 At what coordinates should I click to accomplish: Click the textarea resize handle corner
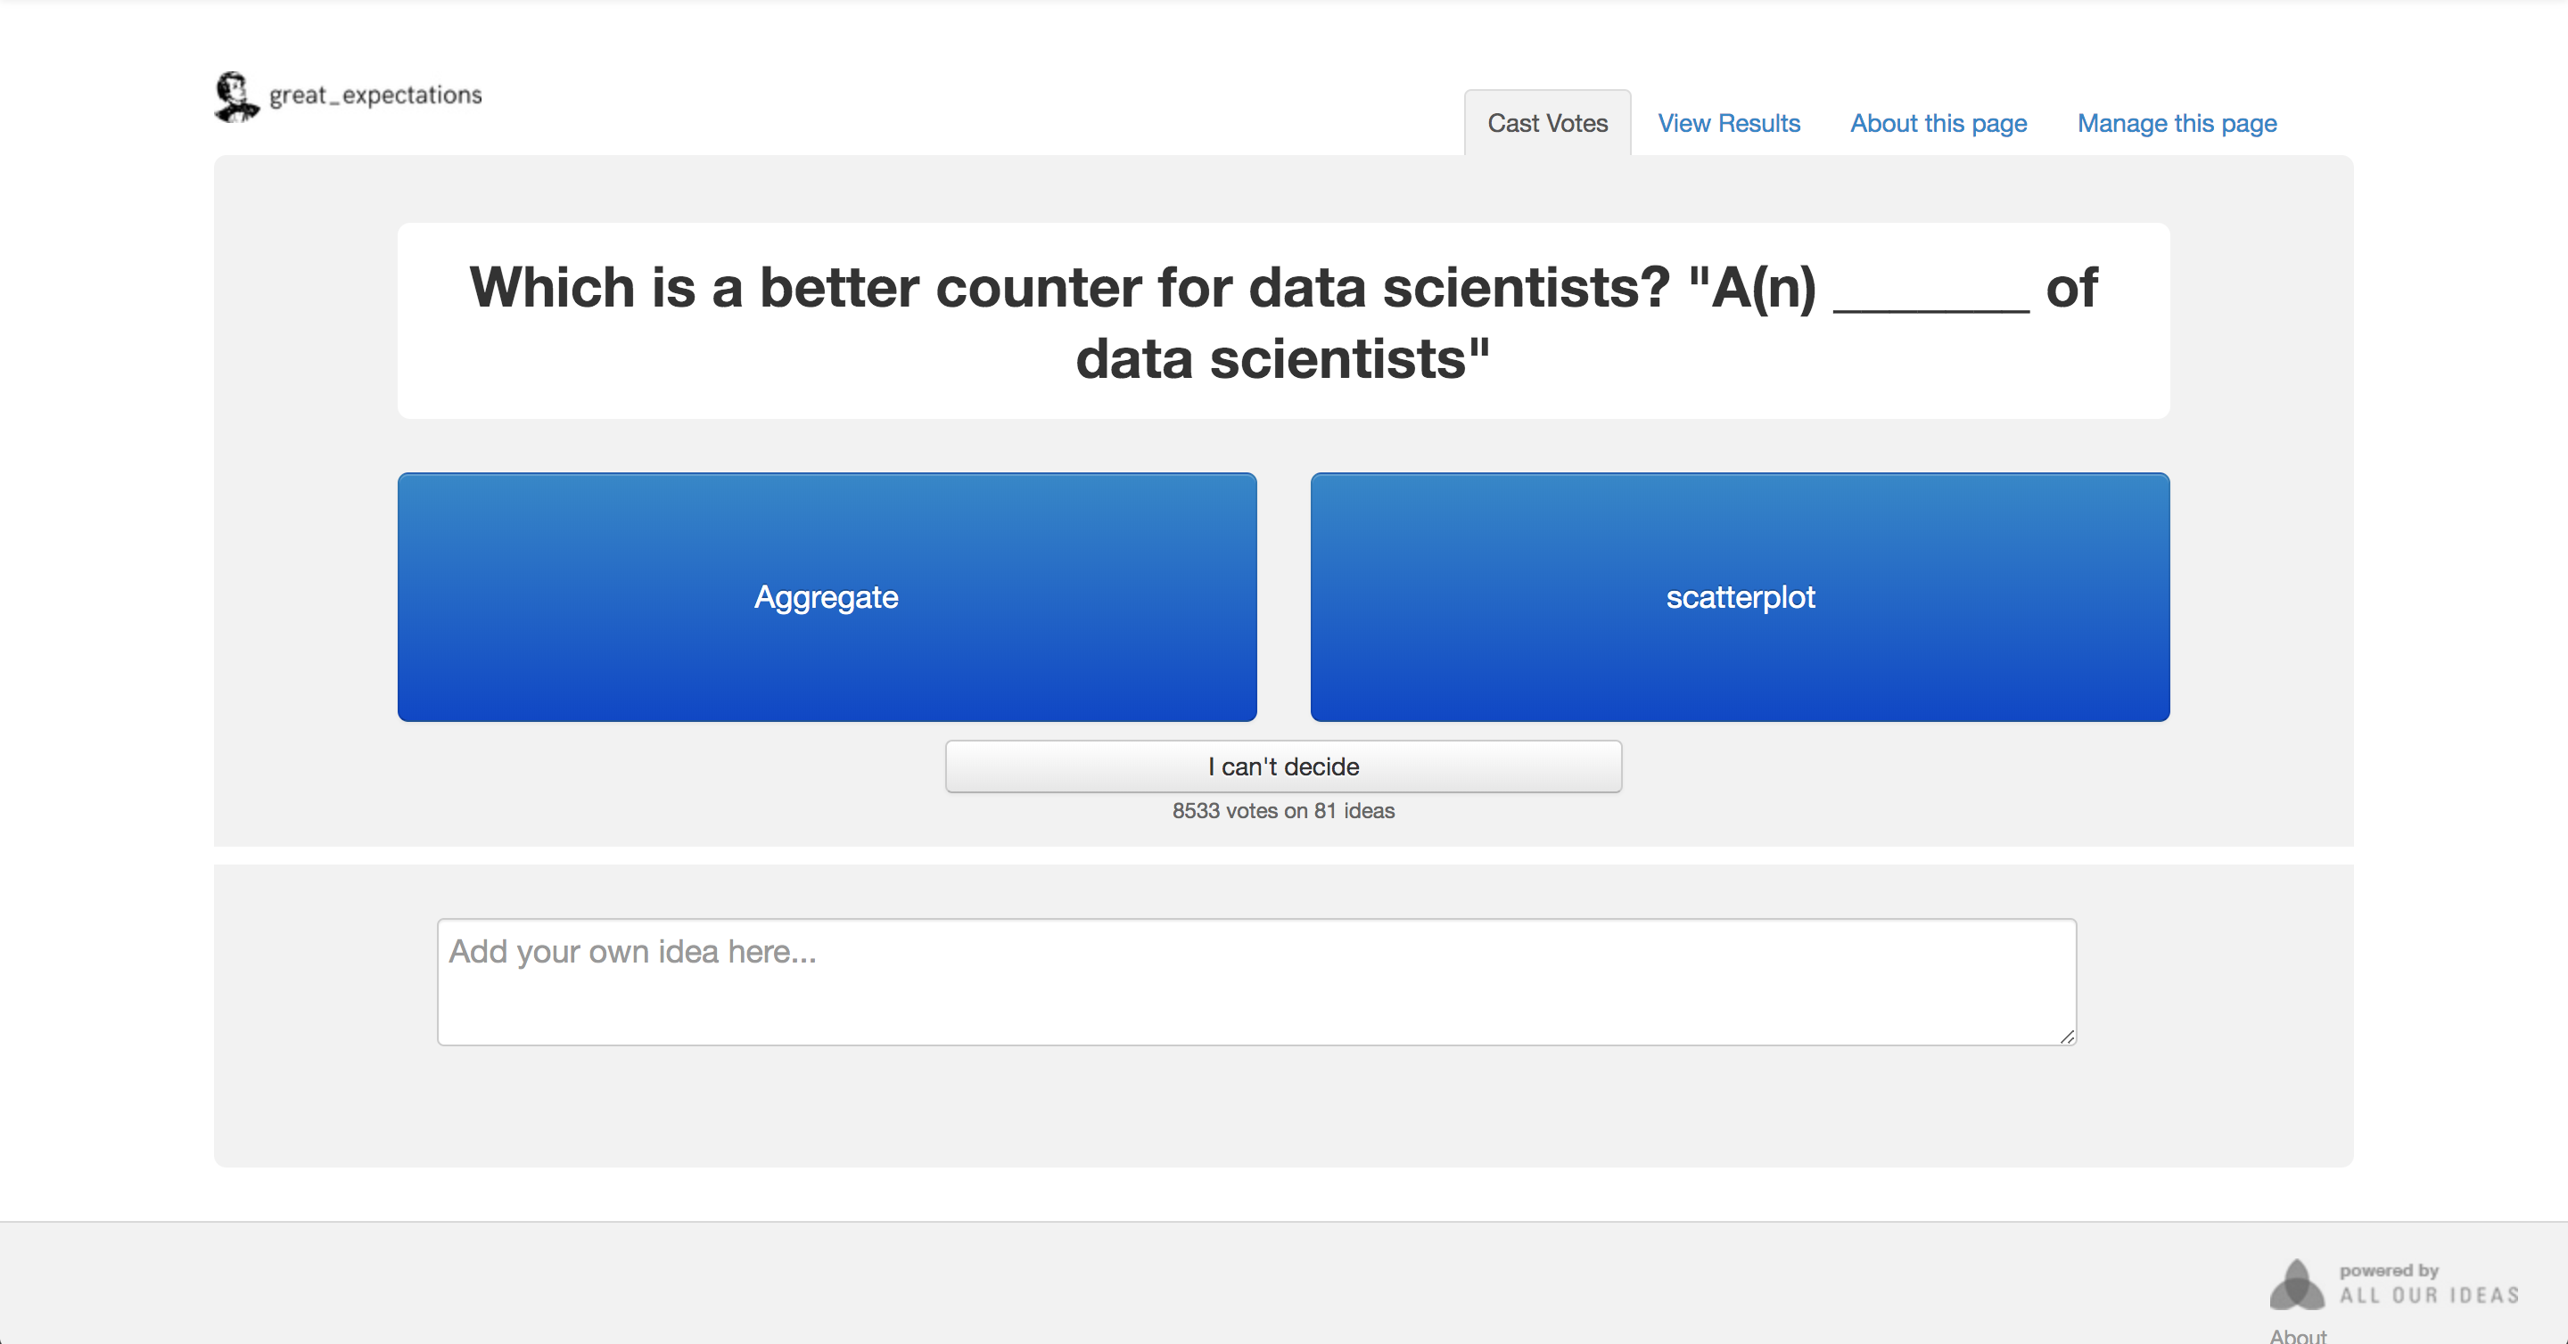[2067, 1037]
